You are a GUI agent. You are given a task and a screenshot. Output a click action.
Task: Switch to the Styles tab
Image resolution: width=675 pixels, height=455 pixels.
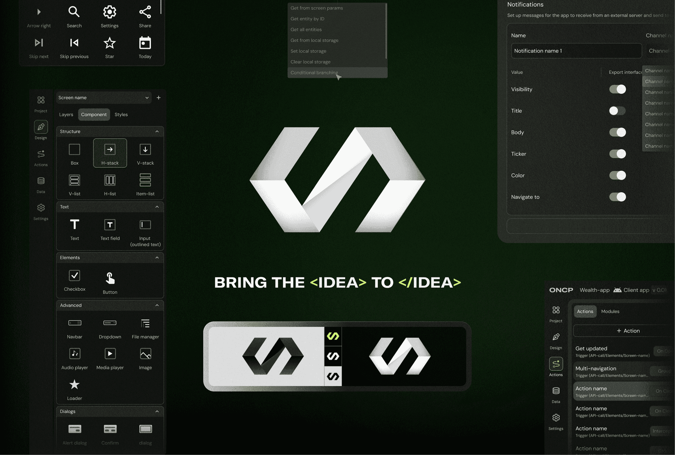point(121,115)
